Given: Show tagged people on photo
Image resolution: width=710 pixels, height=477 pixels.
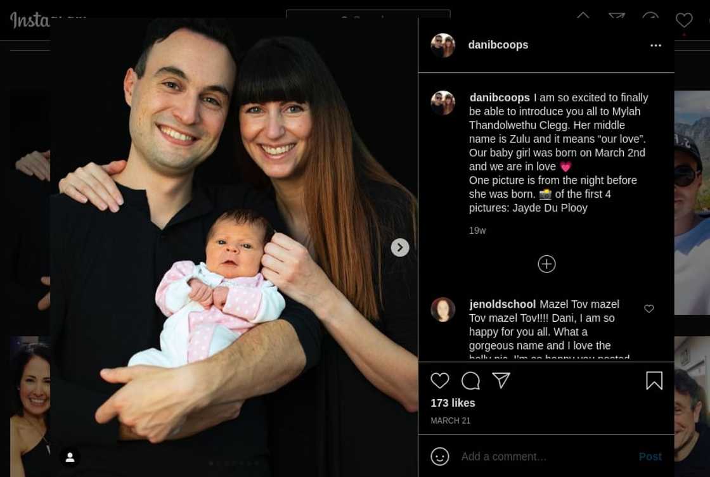Looking at the screenshot, I should coord(70,457).
